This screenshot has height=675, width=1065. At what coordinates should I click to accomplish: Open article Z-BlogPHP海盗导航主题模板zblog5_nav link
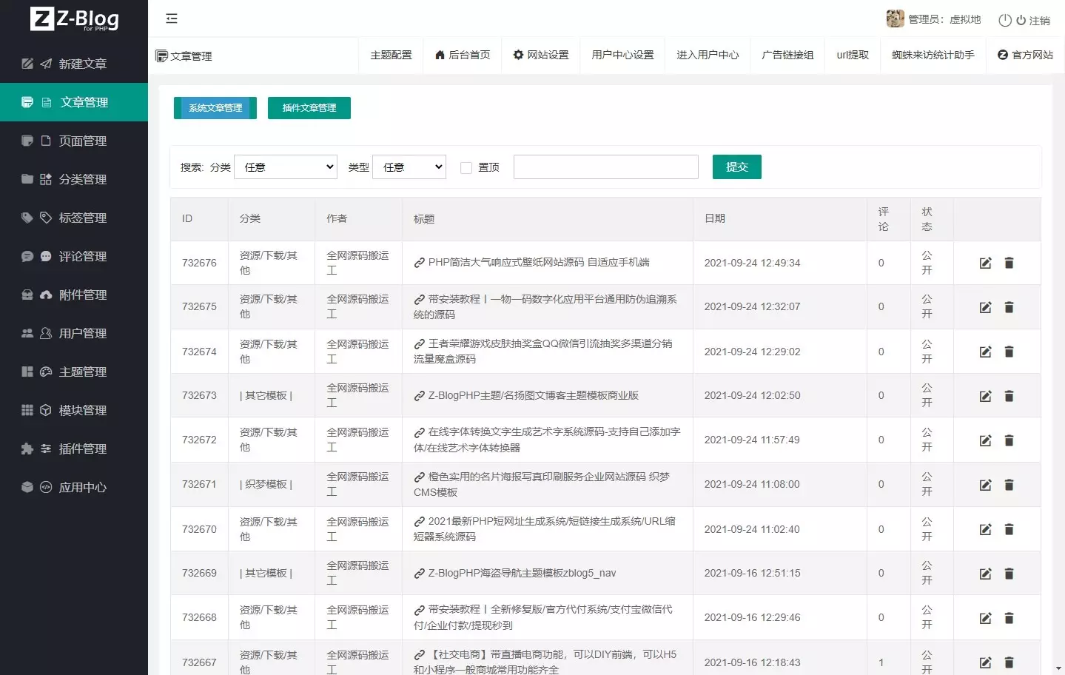tap(515, 573)
